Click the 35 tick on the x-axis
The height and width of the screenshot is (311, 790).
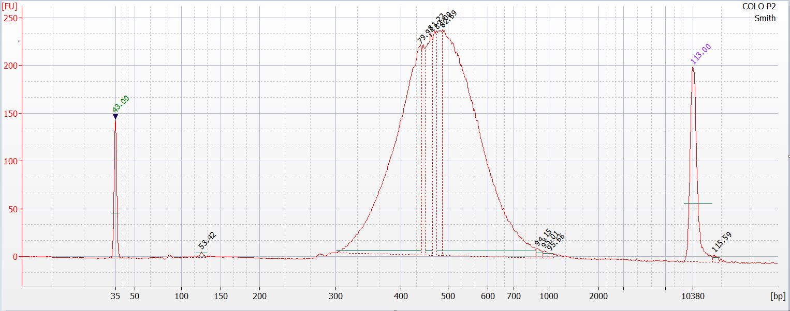click(x=115, y=297)
